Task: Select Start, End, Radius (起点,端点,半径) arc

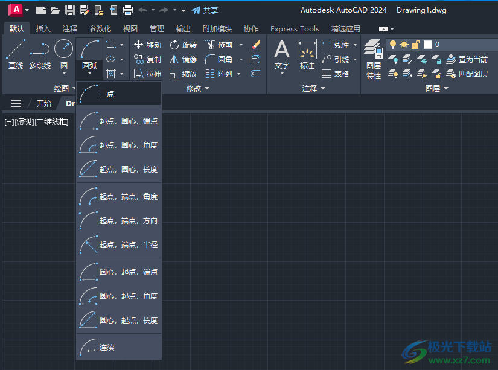Action: (x=119, y=245)
